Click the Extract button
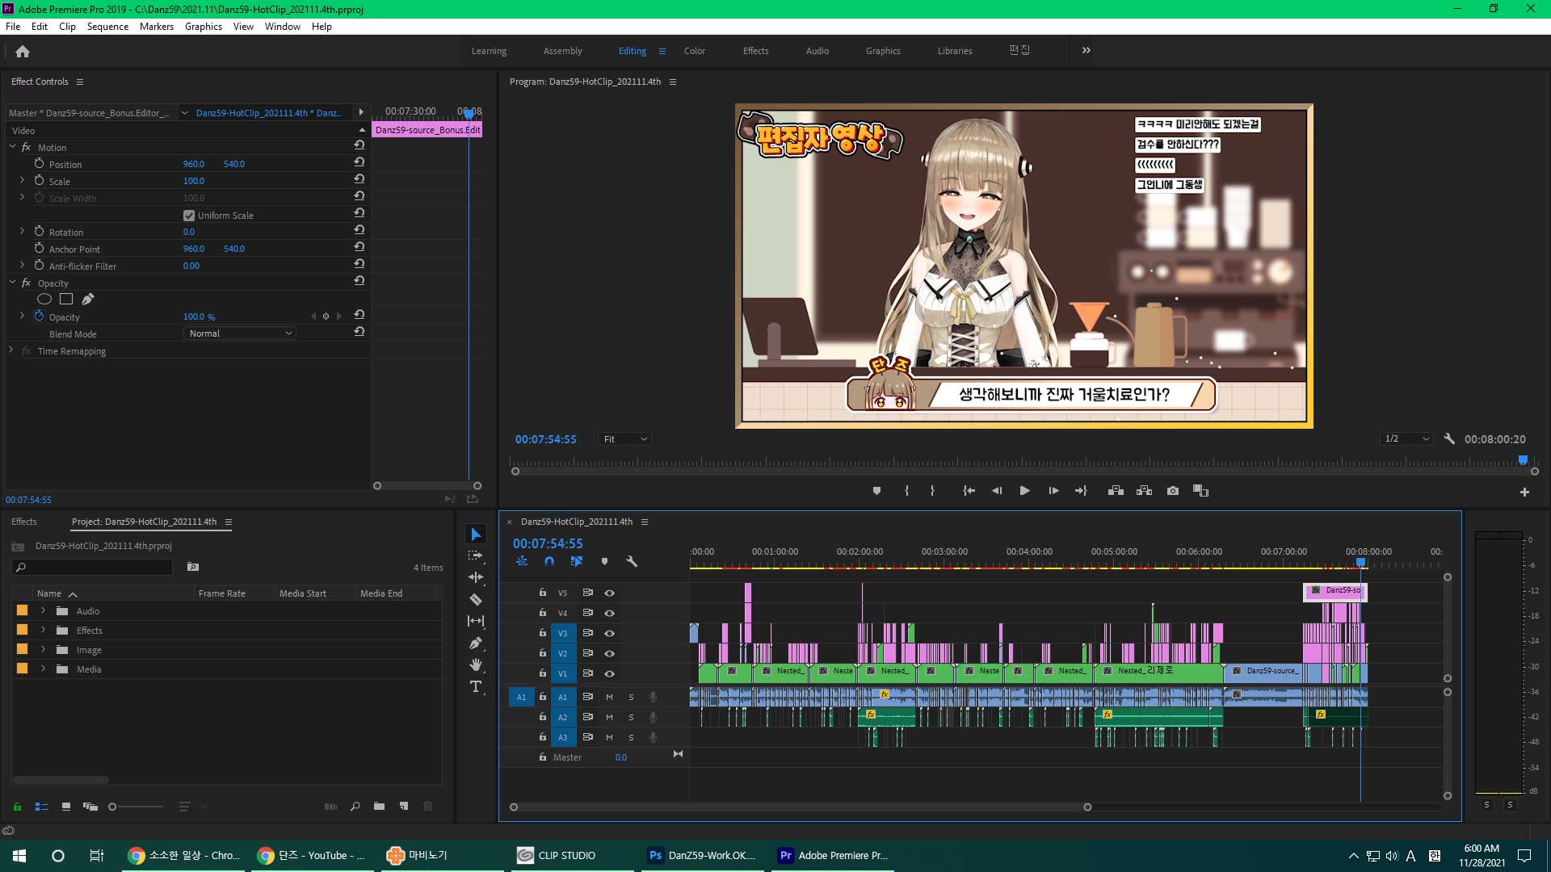The width and height of the screenshot is (1551, 872). [x=1144, y=491]
